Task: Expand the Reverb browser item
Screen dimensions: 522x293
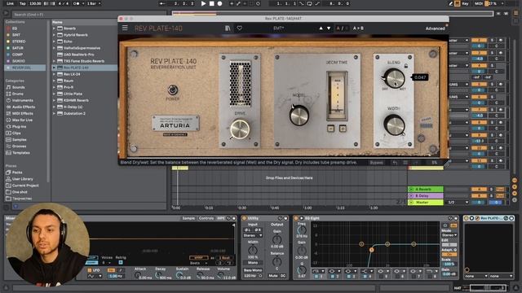Action: [54, 28]
